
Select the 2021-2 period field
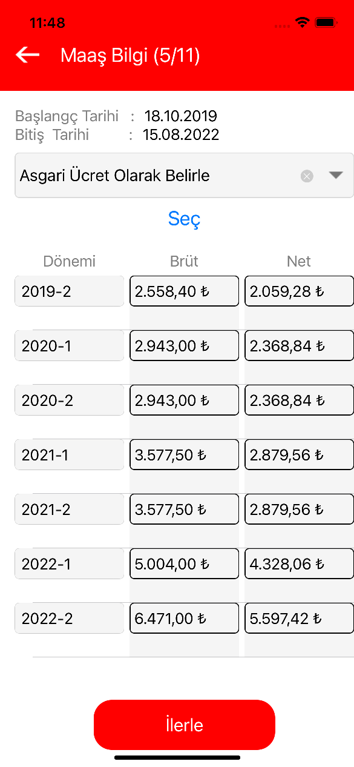(x=69, y=510)
